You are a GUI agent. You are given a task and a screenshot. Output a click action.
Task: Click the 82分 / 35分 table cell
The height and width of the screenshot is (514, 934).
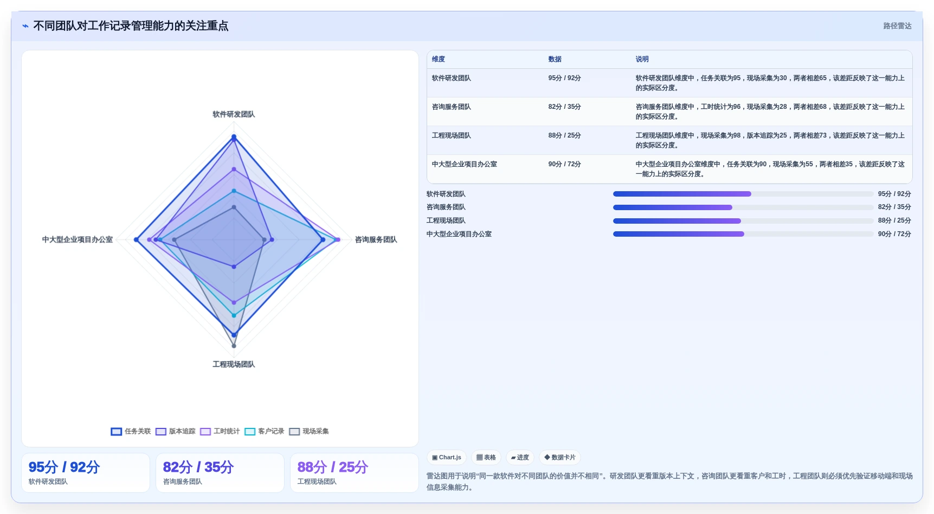click(x=564, y=107)
